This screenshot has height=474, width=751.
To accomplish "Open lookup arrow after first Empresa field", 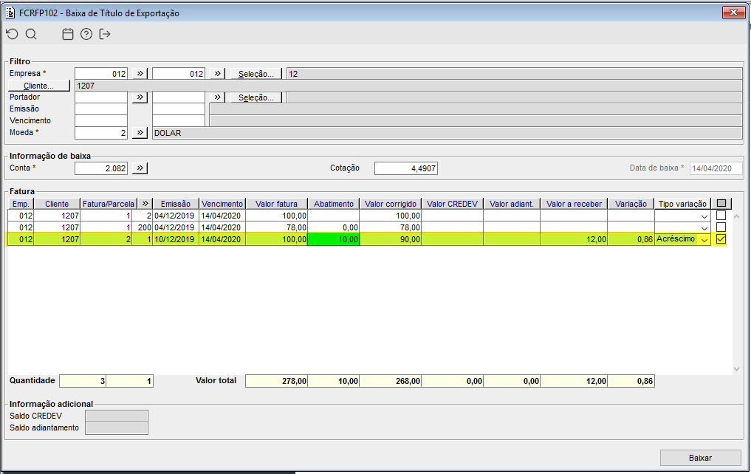I will pos(140,73).
